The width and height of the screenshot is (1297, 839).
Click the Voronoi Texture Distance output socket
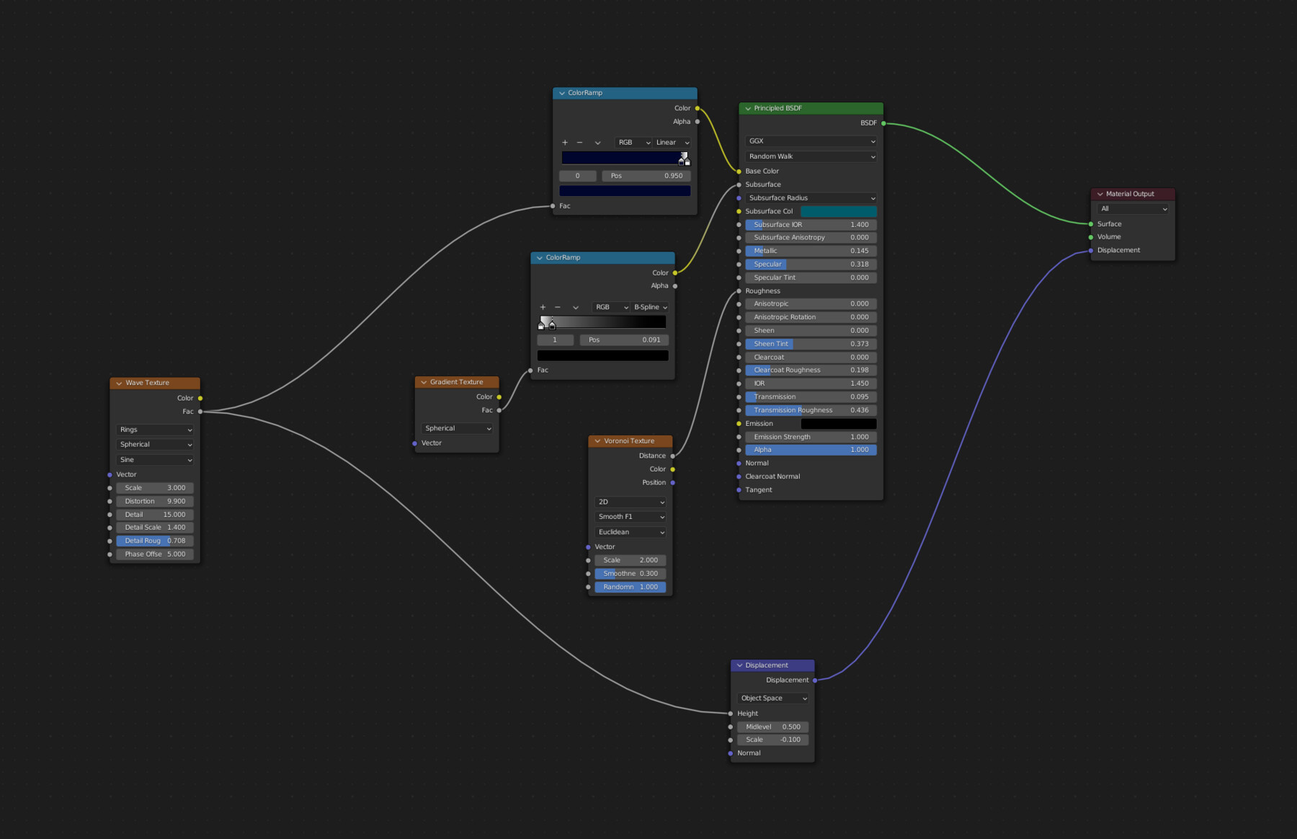coord(673,456)
